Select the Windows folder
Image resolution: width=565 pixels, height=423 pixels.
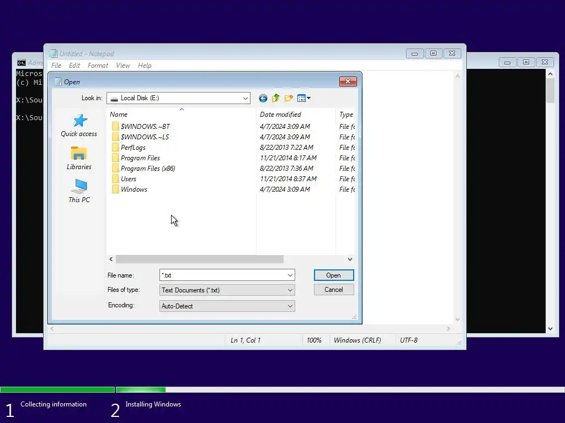134,189
